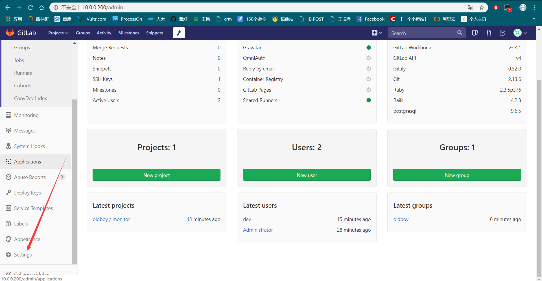Viewport: 542px width, 281px height.
Task: Open the Snippets section from the top menu
Action: pyautogui.click(x=154, y=33)
